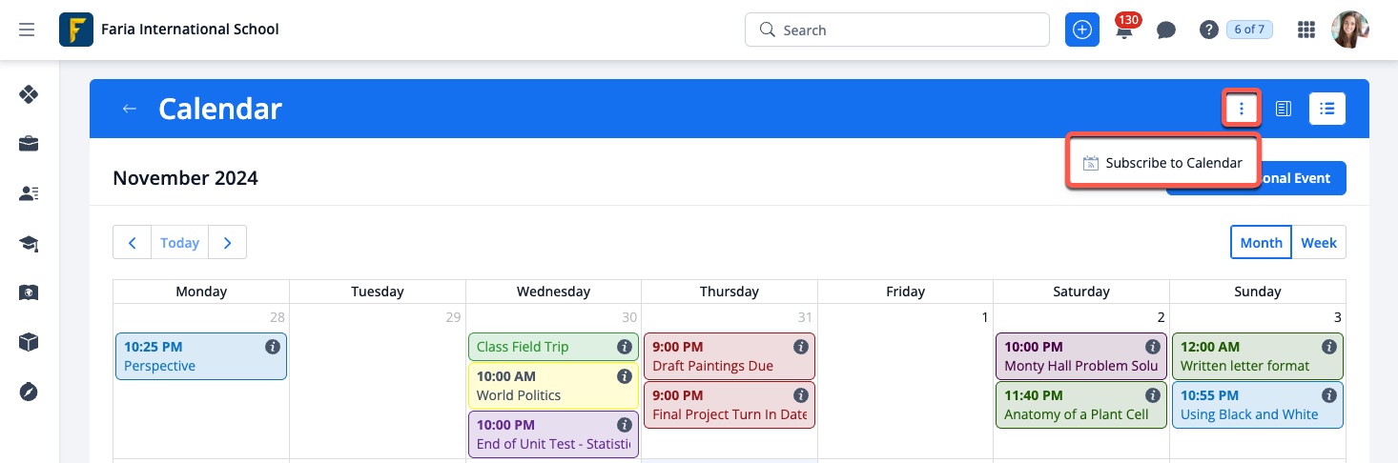Toggle the list view button

1326,109
